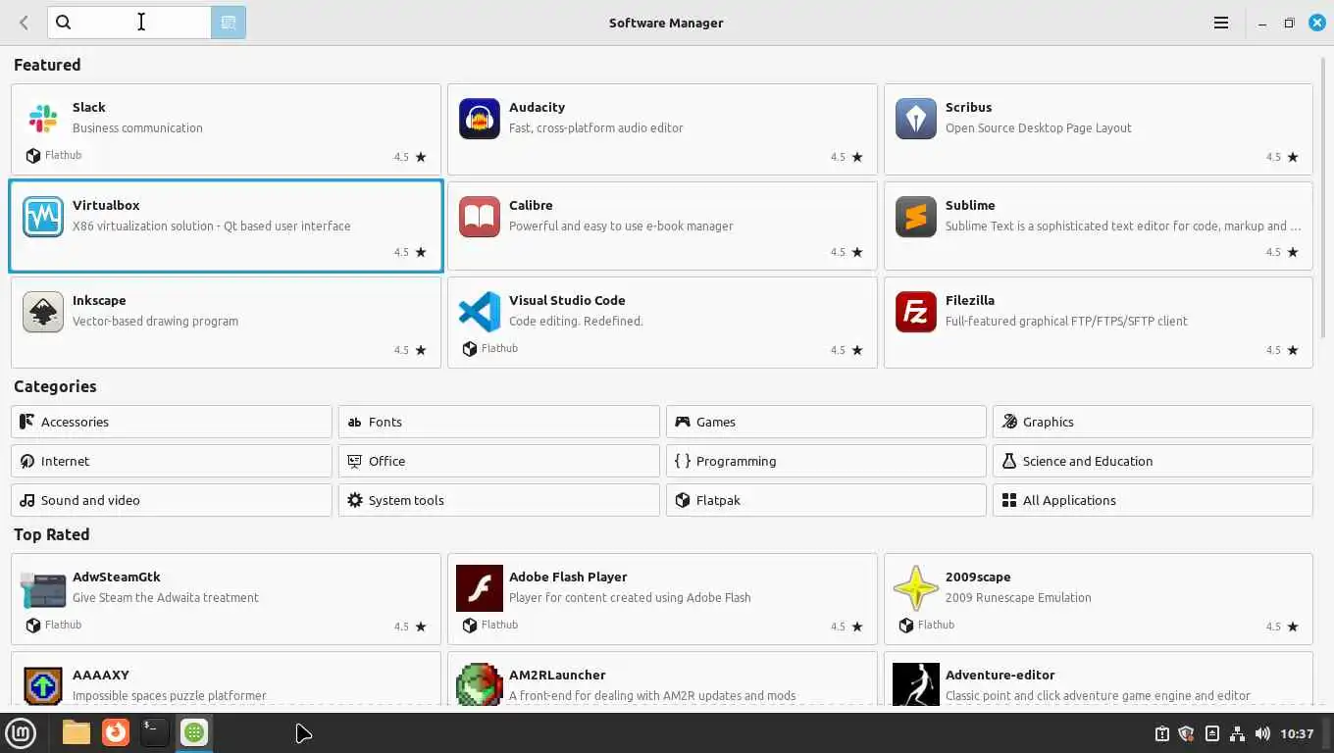The image size is (1334, 753).
Task: Browse the Fonts category
Action: (498, 422)
